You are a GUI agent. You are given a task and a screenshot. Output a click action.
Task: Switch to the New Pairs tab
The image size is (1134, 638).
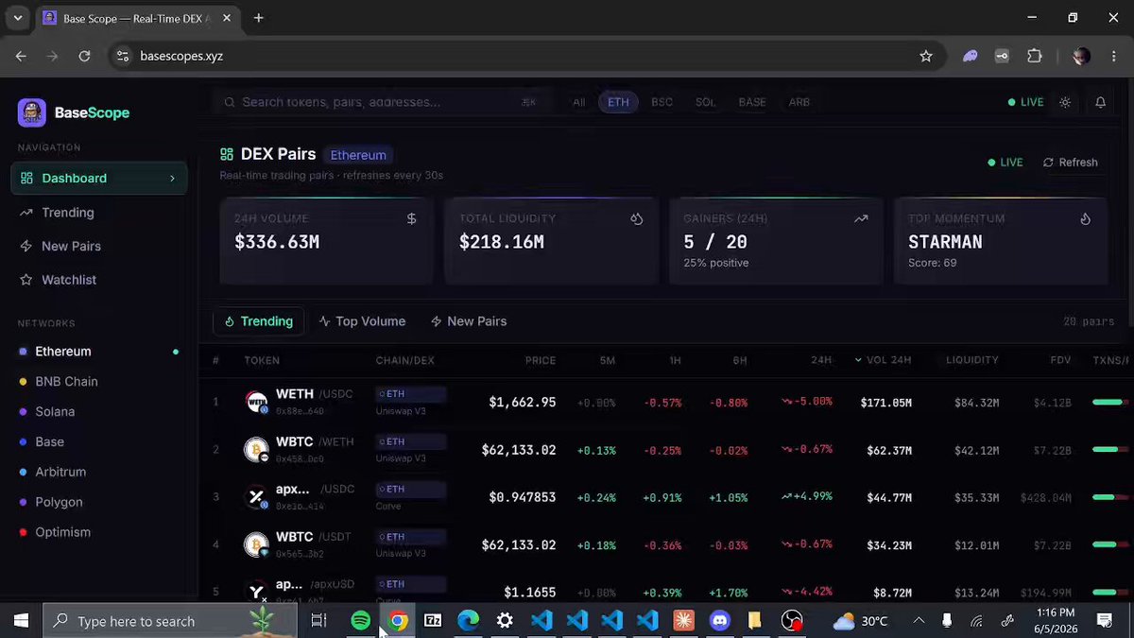point(469,321)
